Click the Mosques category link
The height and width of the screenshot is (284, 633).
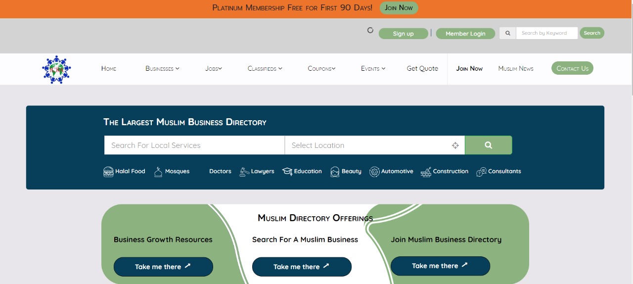177,171
